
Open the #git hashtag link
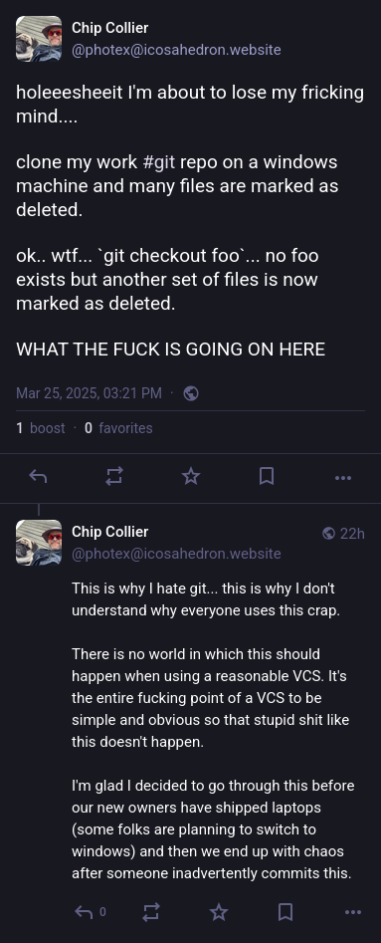tap(159, 162)
